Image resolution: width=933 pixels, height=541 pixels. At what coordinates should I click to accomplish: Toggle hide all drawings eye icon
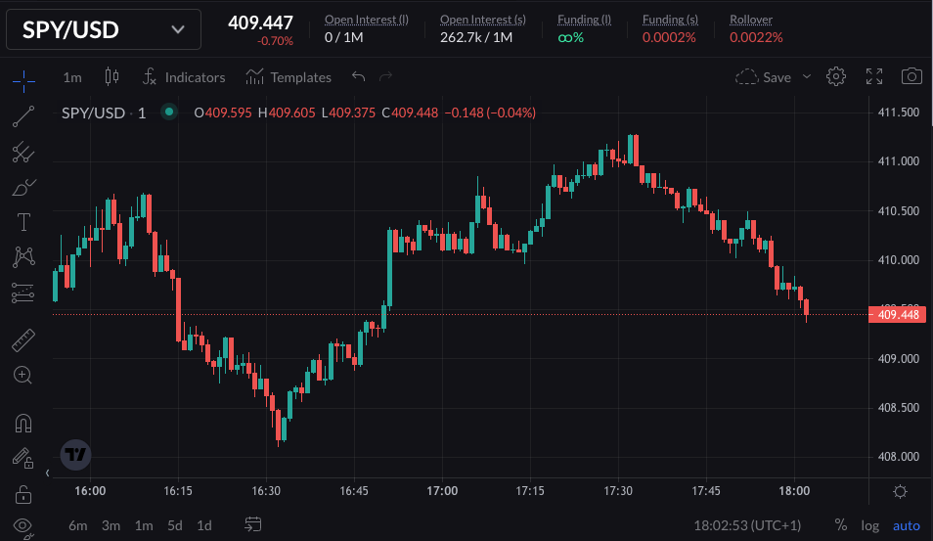tap(23, 526)
